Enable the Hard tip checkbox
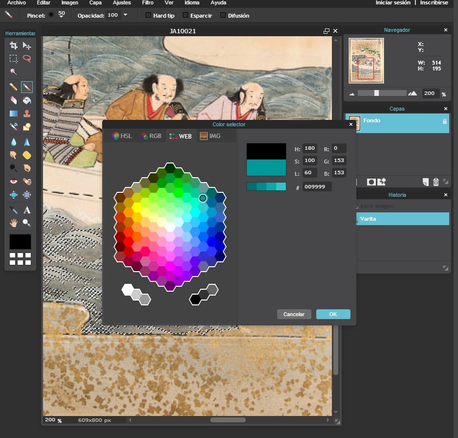Screen dimensions: 458x438 (x=149, y=15)
